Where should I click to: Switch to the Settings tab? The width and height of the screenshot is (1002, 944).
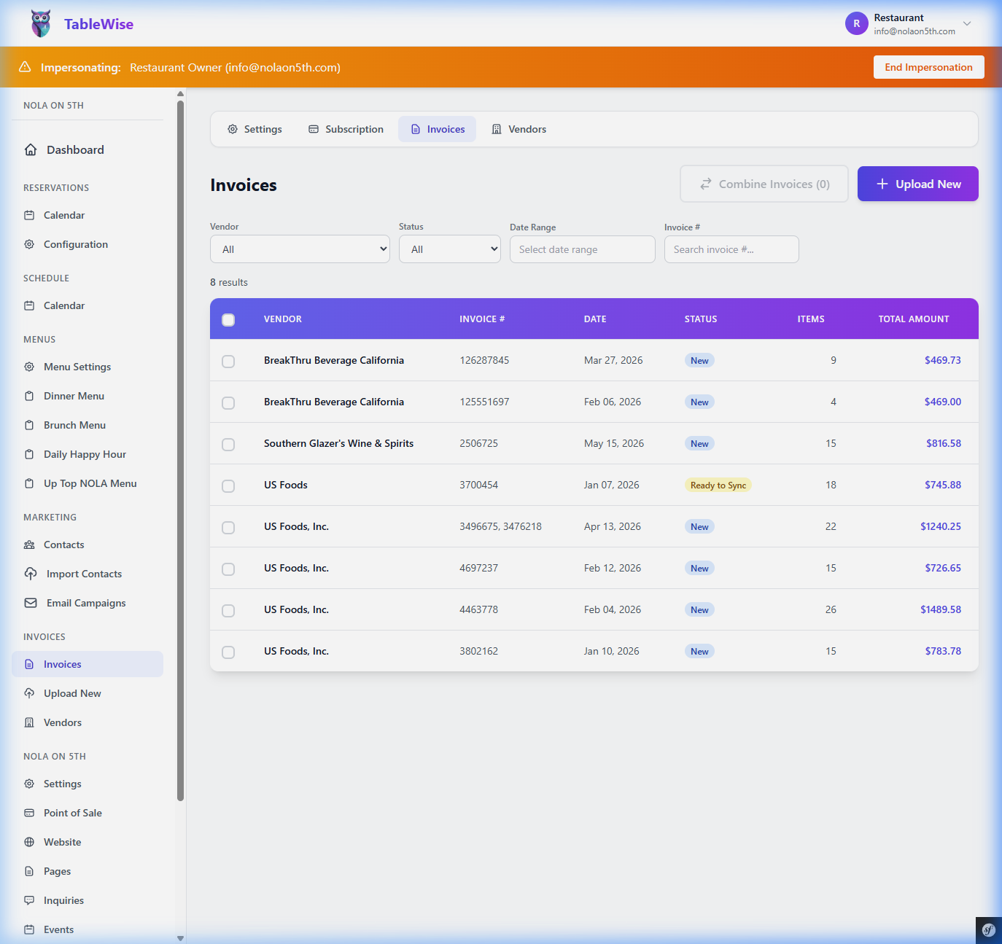coord(255,129)
